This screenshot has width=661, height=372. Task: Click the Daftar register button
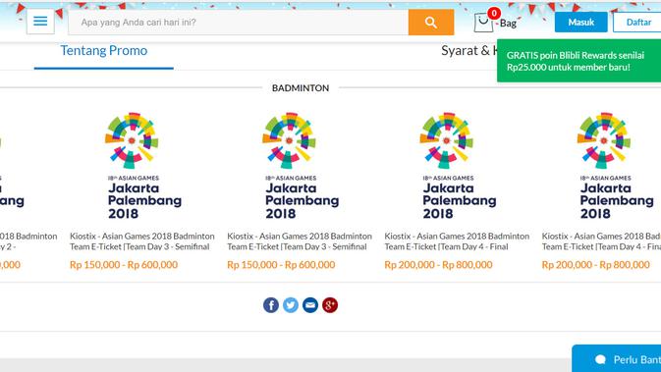pyautogui.click(x=637, y=23)
